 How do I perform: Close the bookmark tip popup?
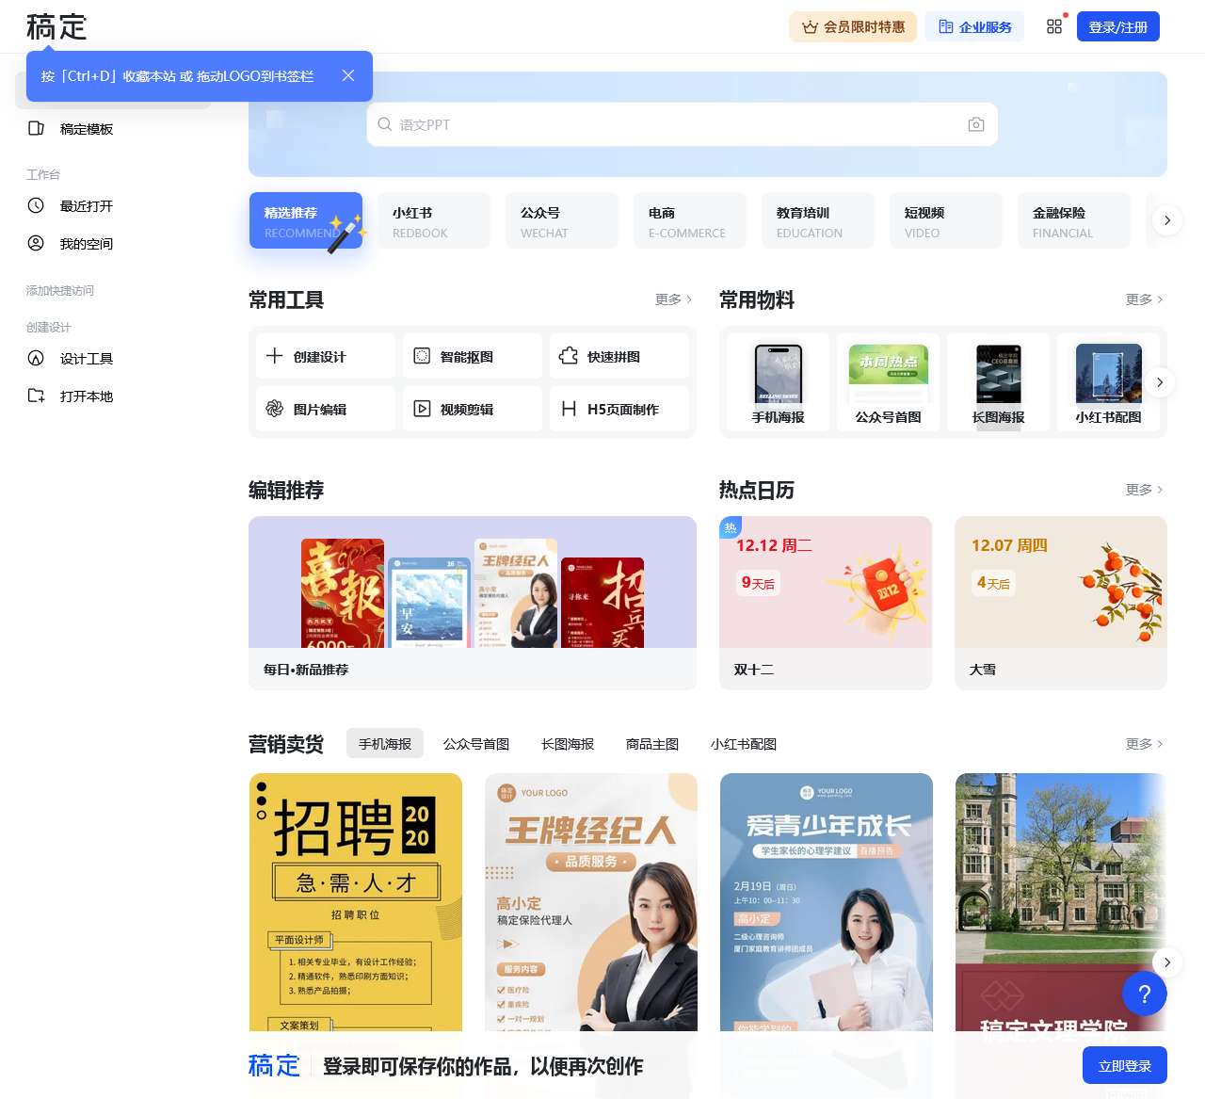click(348, 75)
